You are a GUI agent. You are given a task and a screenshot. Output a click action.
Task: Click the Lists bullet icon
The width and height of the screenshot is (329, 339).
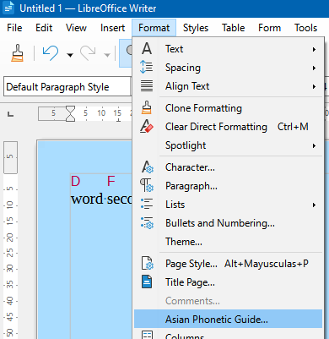click(x=147, y=204)
